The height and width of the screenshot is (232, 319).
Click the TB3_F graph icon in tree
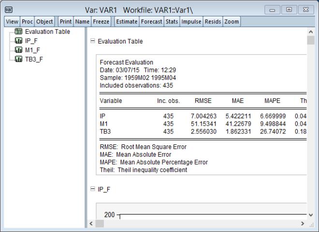(20, 59)
